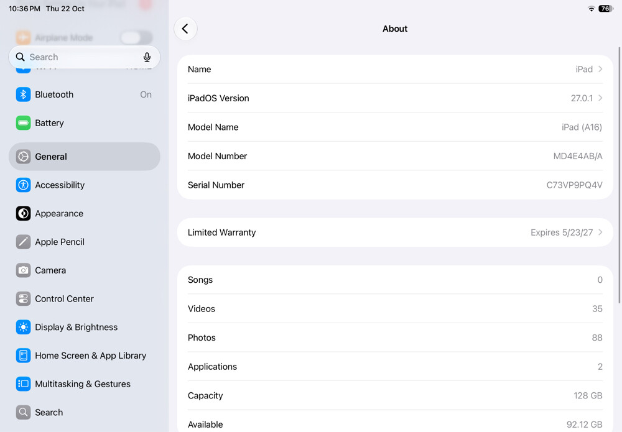The height and width of the screenshot is (432, 622).
Task: Open Bluetooth settings
Action: pyautogui.click(x=85, y=94)
